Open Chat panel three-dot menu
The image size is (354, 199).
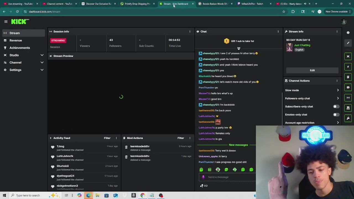point(278,32)
